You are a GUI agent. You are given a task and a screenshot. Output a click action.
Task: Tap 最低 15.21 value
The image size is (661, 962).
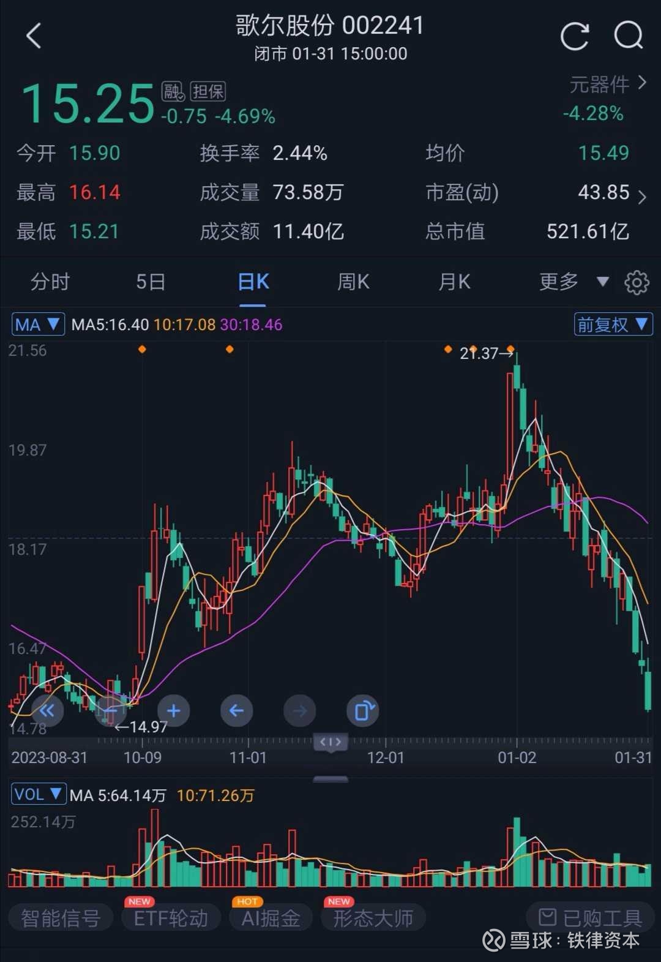click(94, 231)
